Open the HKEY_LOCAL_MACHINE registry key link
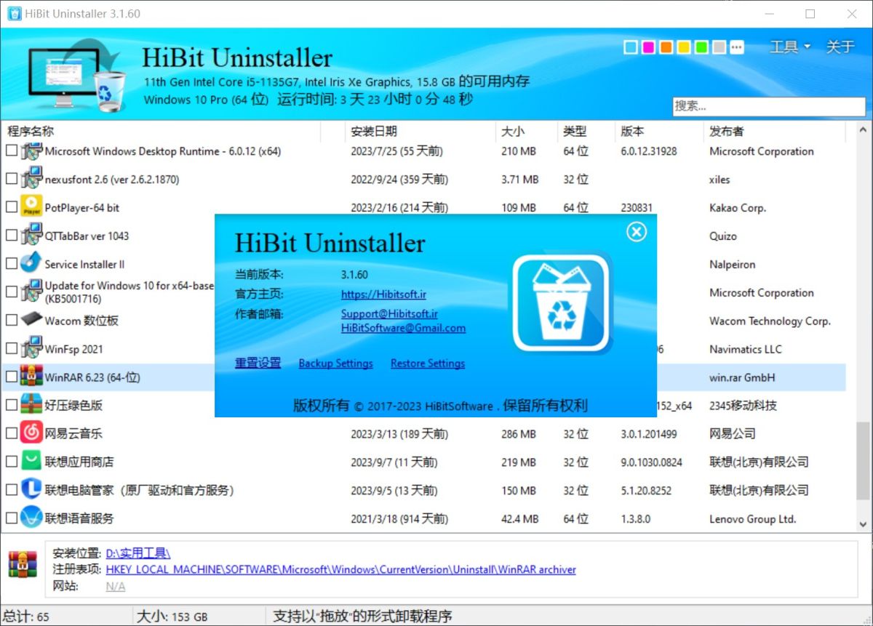 [x=341, y=570]
